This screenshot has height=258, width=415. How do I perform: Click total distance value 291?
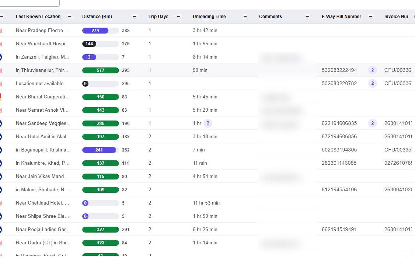[126, 229]
